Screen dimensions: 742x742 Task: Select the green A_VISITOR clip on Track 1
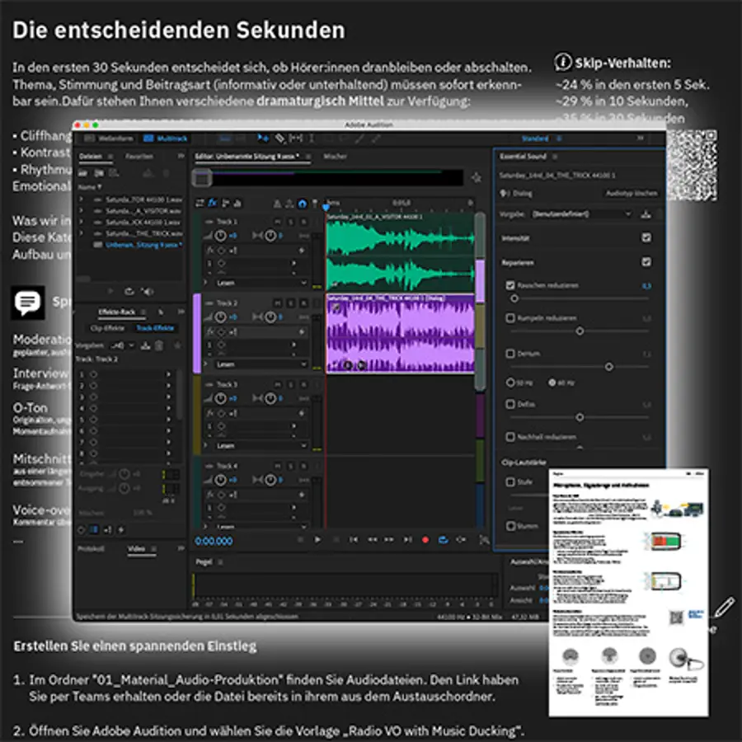pyautogui.click(x=400, y=252)
